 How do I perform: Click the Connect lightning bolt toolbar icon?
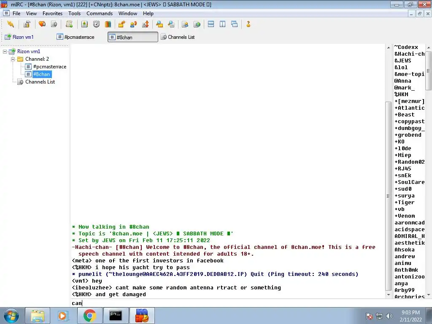[x=11, y=24]
